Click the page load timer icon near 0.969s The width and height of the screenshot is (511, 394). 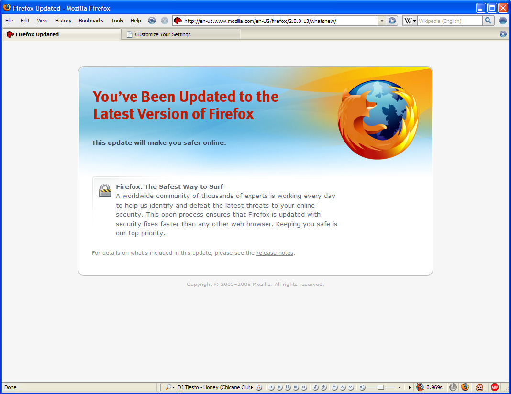[420, 387]
